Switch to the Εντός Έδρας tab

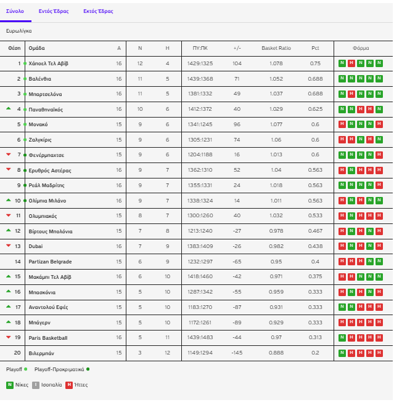coord(53,11)
